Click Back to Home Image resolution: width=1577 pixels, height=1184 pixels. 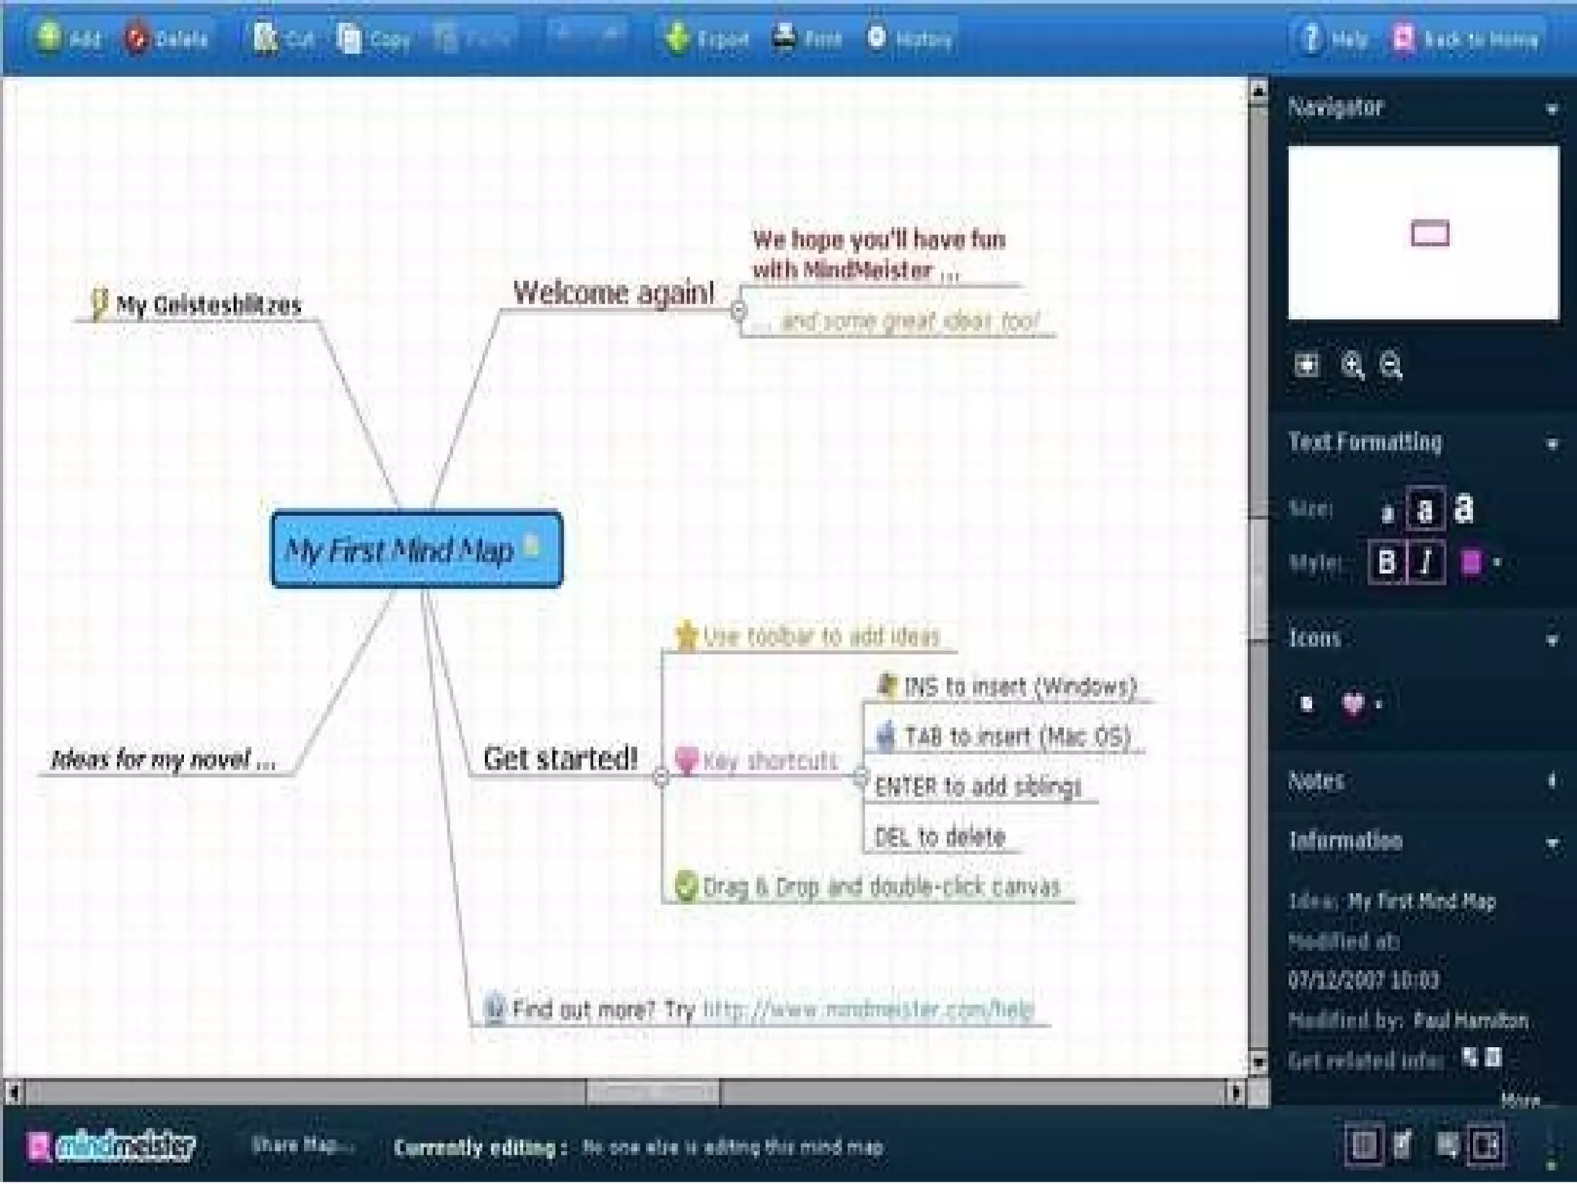pyautogui.click(x=1467, y=39)
